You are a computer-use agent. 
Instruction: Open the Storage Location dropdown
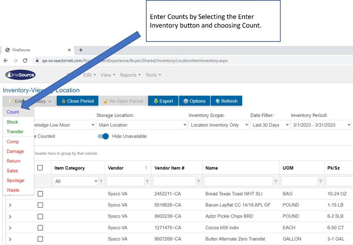142,125
